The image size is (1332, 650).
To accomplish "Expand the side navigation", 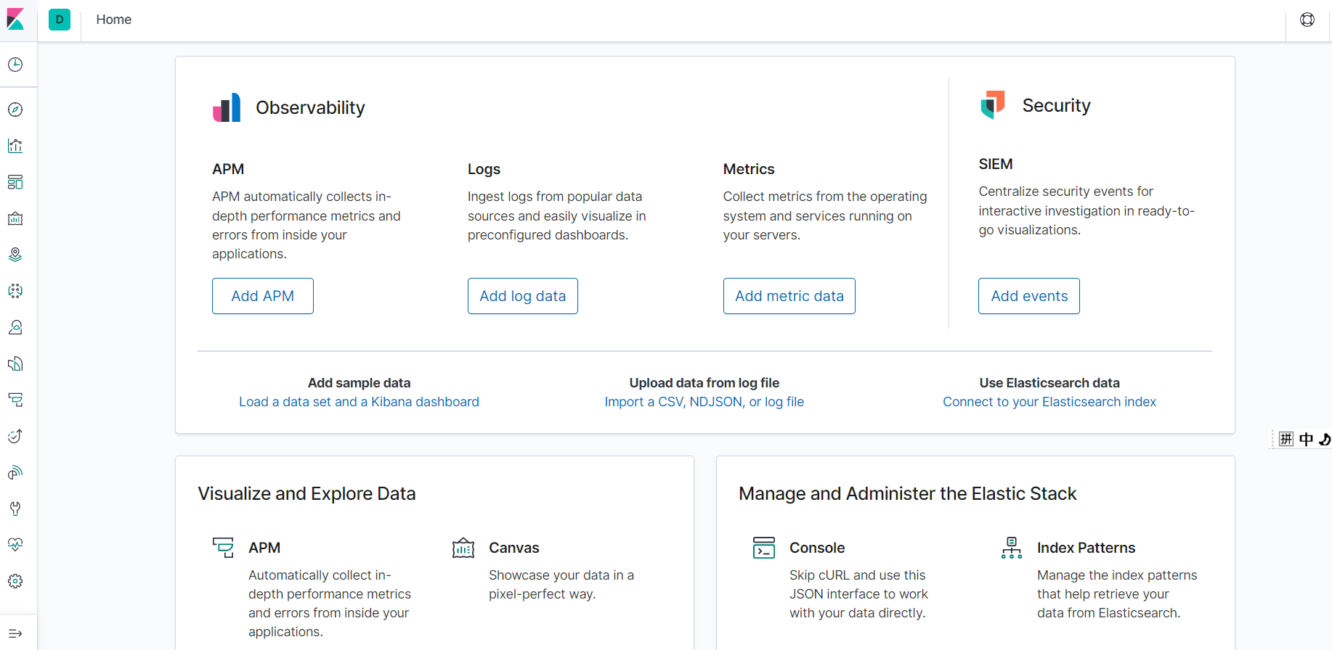I will click(x=15, y=633).
